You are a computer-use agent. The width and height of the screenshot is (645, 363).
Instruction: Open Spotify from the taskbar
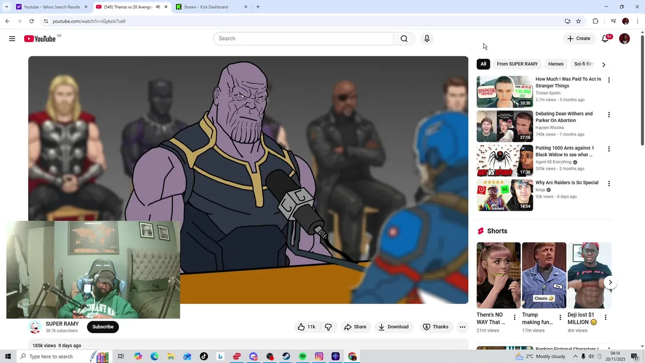pyautogui.click(x=302, y=356)
